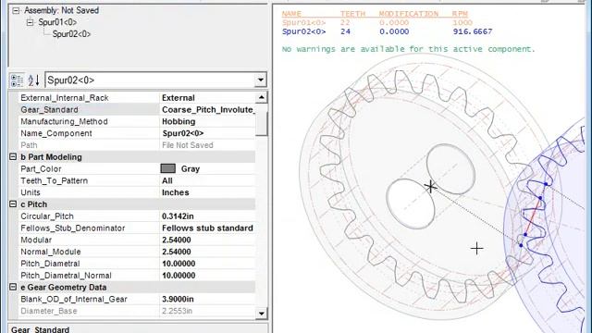Open the Spur02<0> component dropdown
592x333 pixels.
click(x=261, y=80)
